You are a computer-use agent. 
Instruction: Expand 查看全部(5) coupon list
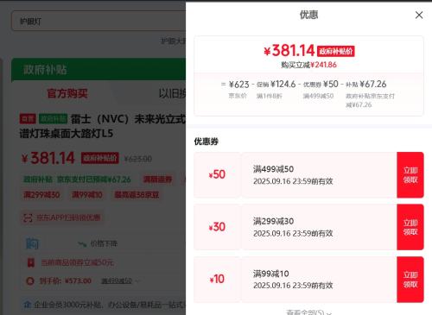308,312
